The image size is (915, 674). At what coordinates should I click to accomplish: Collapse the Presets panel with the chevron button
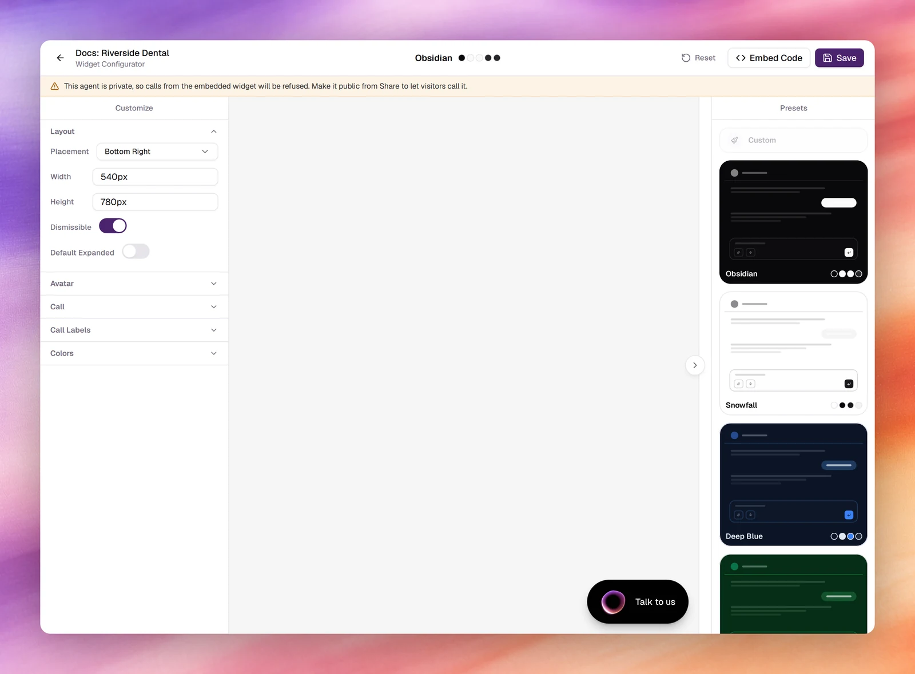(695, 365)
